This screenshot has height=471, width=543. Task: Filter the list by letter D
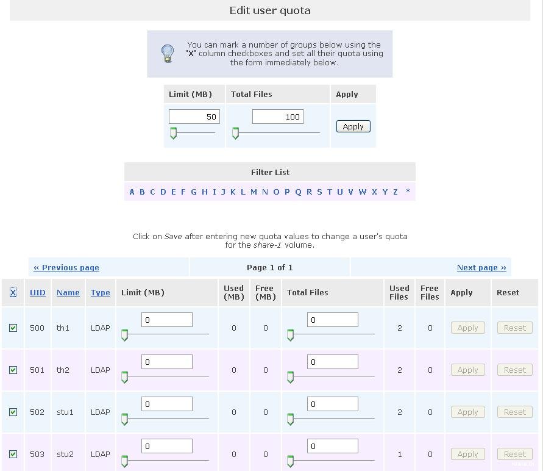tap(163, 192)
